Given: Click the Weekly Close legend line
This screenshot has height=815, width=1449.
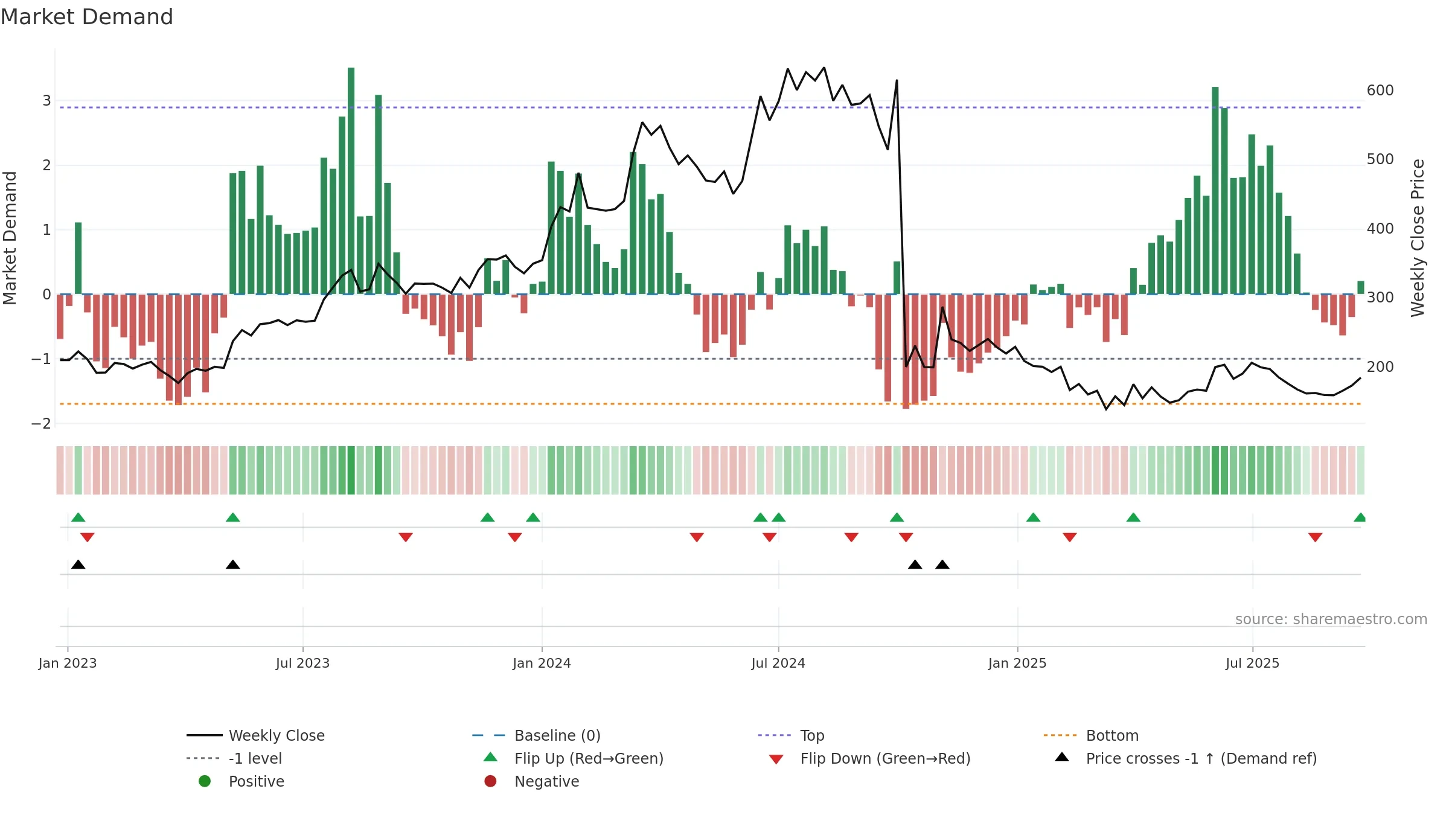Looking at the screenshot, I should (204, 735).
